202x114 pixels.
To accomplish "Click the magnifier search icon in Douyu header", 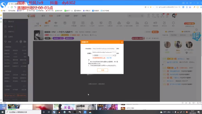I will click(x=142, y=16).
